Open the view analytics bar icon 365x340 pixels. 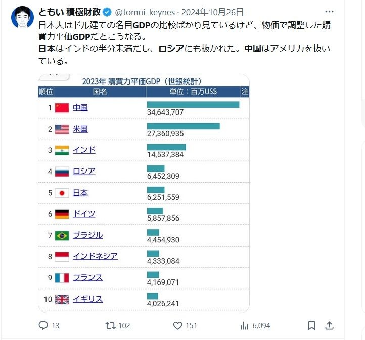pyautogui.click(x=245, y=325)
